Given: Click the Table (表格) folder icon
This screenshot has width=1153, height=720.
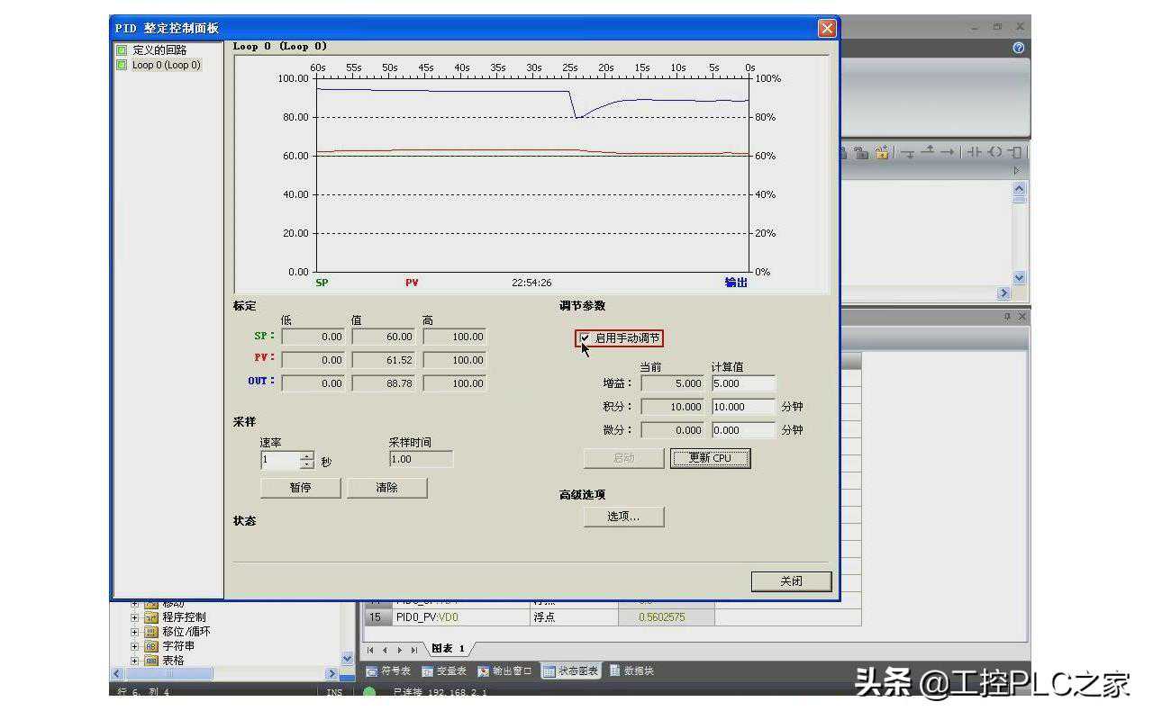Looking at the screenshot, I should pyautogui.click(x=151, y=661).
